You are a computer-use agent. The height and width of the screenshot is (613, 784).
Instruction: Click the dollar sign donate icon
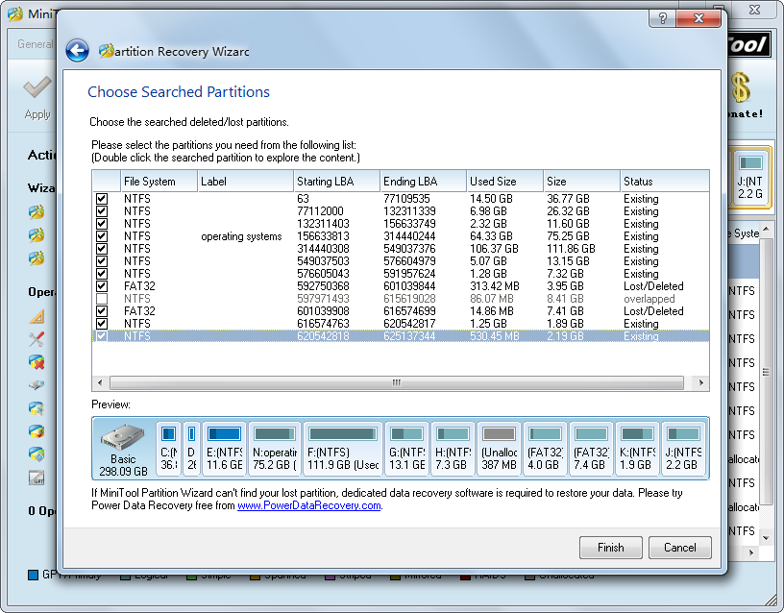tap(741, 87)
